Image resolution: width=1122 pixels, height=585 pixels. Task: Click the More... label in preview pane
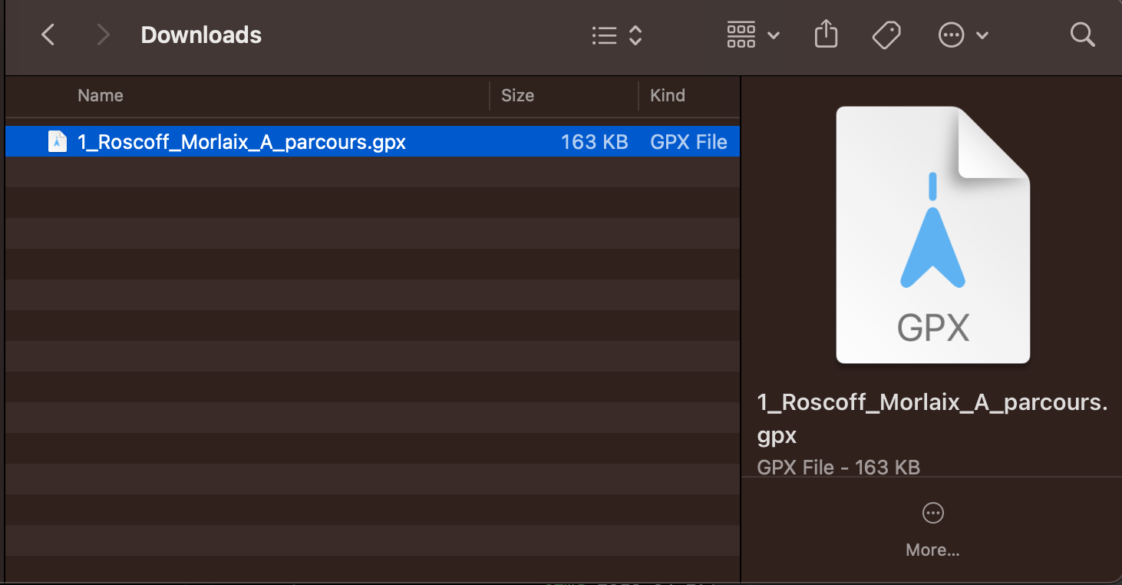click(932, 550)
